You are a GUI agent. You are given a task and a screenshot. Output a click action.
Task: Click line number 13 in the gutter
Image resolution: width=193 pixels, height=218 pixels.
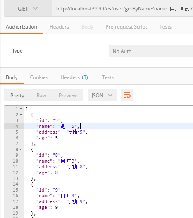click(15, 178)
